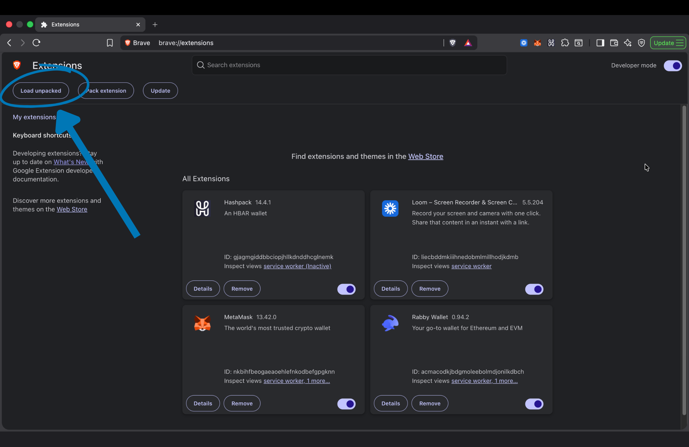Screen dimensions: 689x447
Task: Inspect Loom service worker link
Action: [x=471, y=266]
